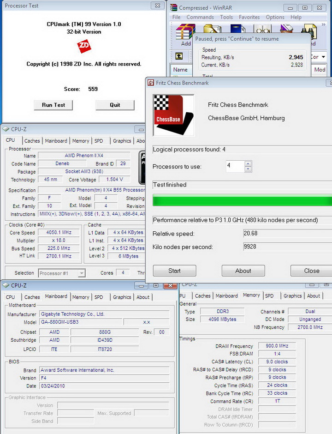Switch to Mainboard tab in top CPU-Z
The image size is (332, 434).
[x=56, y=141]
